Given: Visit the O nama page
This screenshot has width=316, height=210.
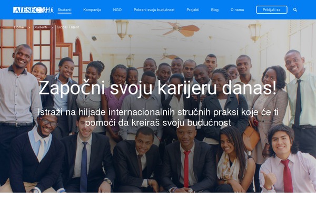Looking at the screenshot, I should click(x=237, y=10).
